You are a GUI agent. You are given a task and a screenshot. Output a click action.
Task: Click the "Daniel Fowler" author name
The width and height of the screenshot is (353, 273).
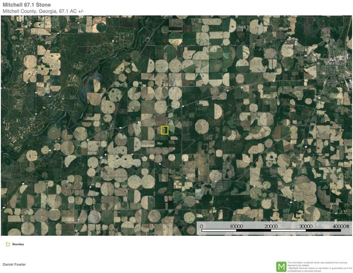click(14, 265)
